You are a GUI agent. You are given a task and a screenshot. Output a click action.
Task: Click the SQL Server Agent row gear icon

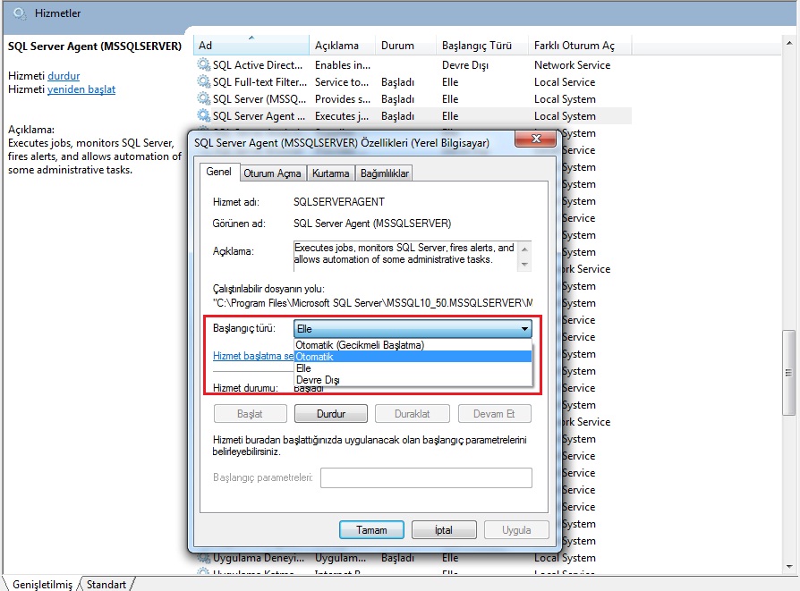(203, 116)
